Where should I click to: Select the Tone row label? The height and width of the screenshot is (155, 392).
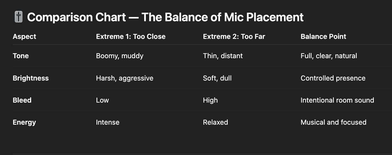click(x=21, y=56)
